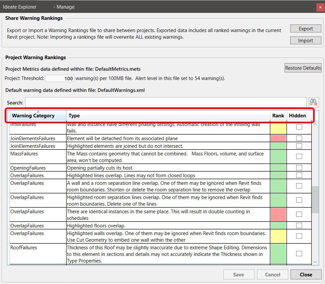Click the Close button at bottom
The height and width of the screenshot is (284, 325).
point(306,274)
